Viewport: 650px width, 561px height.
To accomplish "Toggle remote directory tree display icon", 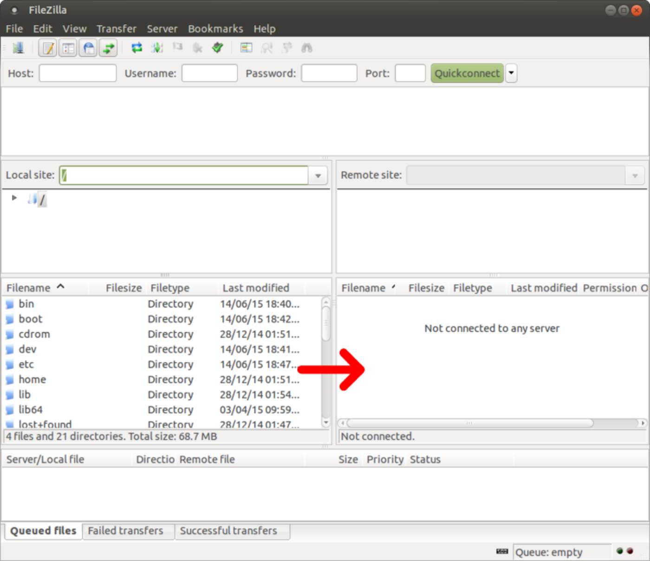I will point(89,48).
